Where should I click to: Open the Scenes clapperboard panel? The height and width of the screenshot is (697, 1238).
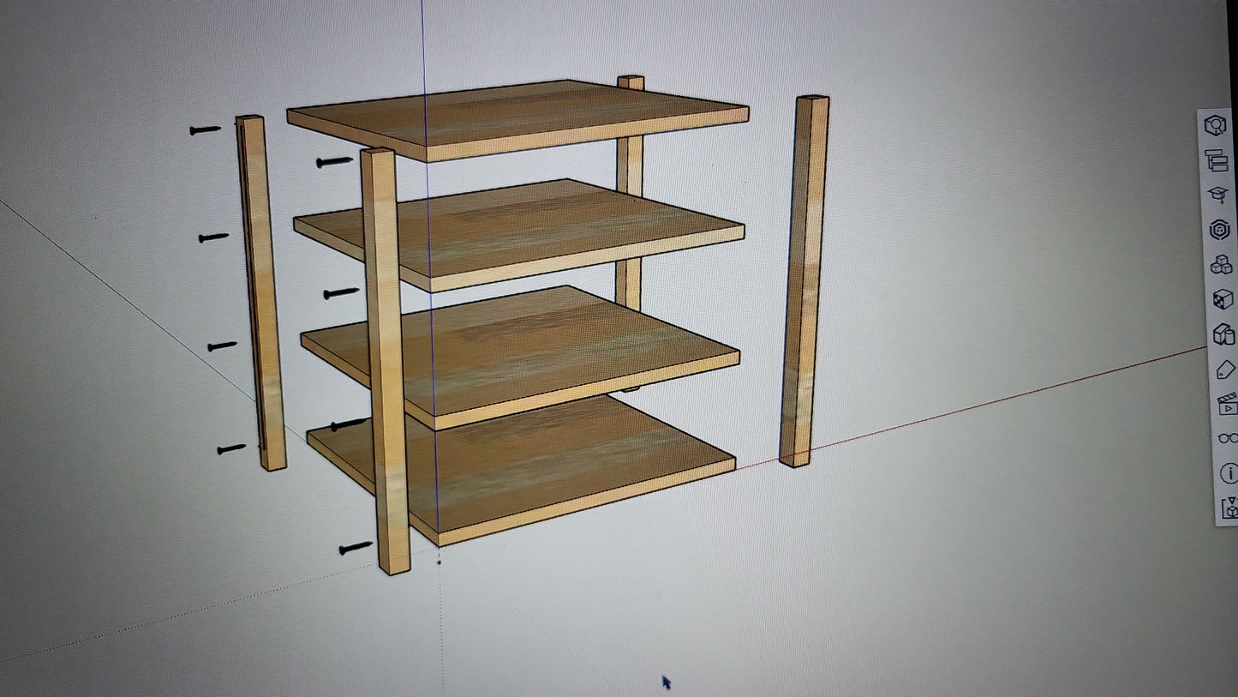tap(1227, 404)
